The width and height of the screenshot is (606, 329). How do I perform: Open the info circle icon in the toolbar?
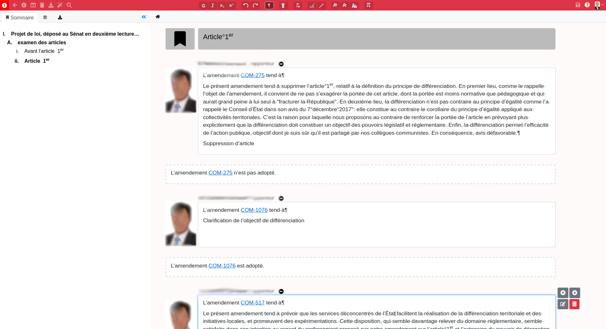point(24,5)
